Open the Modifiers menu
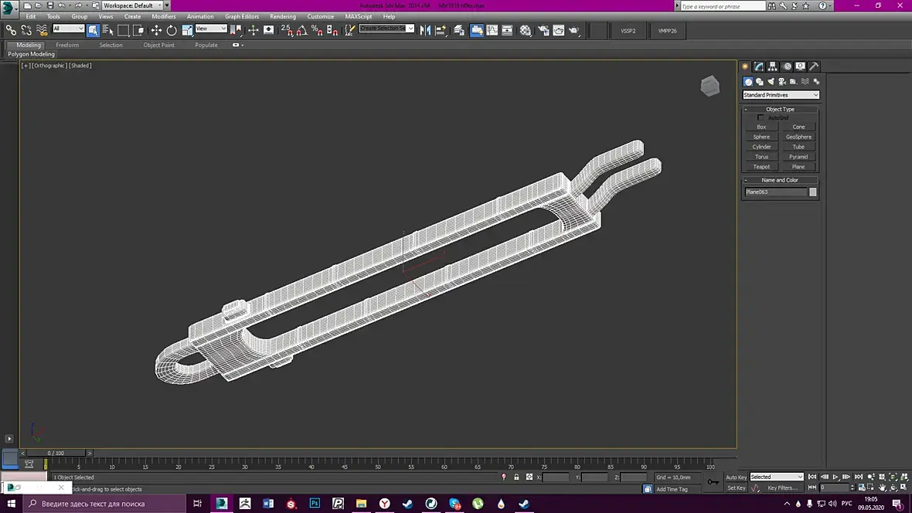 (x=163, y=16)
